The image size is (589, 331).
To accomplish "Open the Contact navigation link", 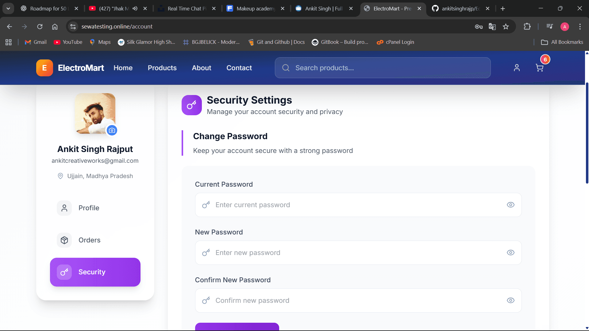I will 239,68.
